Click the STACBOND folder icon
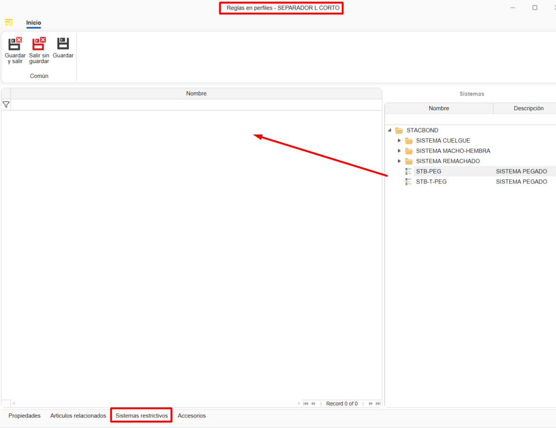 pyautogui.click(x=399, y=130)
